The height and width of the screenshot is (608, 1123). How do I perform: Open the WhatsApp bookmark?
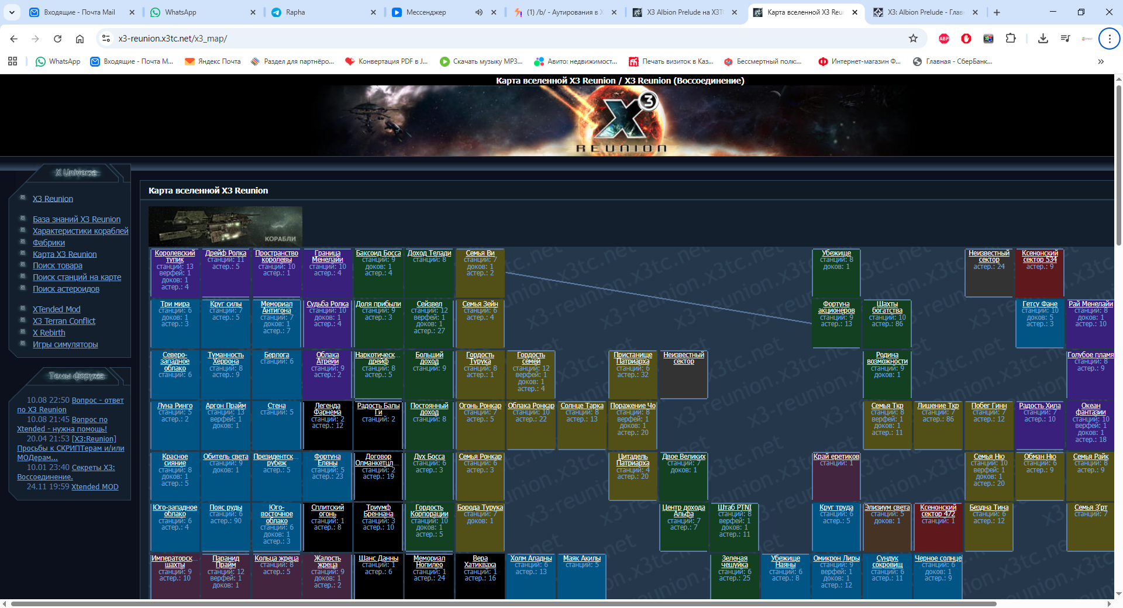point(58,61)
